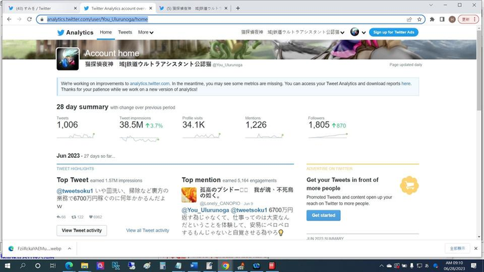Click the browser forward arrow
This screenshot has height=272, width=484.
pos(19,19)
